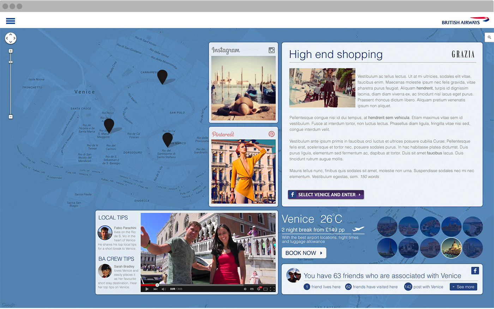Open the Instagram gondola photo

(243, 88)
